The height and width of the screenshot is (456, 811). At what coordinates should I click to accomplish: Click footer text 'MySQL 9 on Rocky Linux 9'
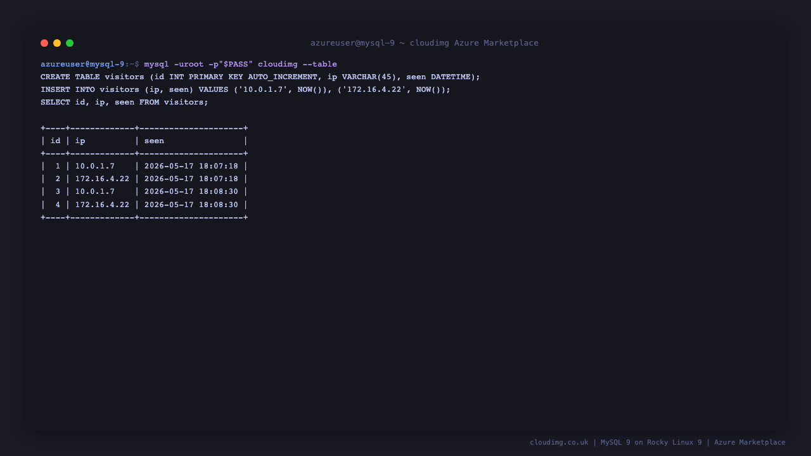point(651,443)
